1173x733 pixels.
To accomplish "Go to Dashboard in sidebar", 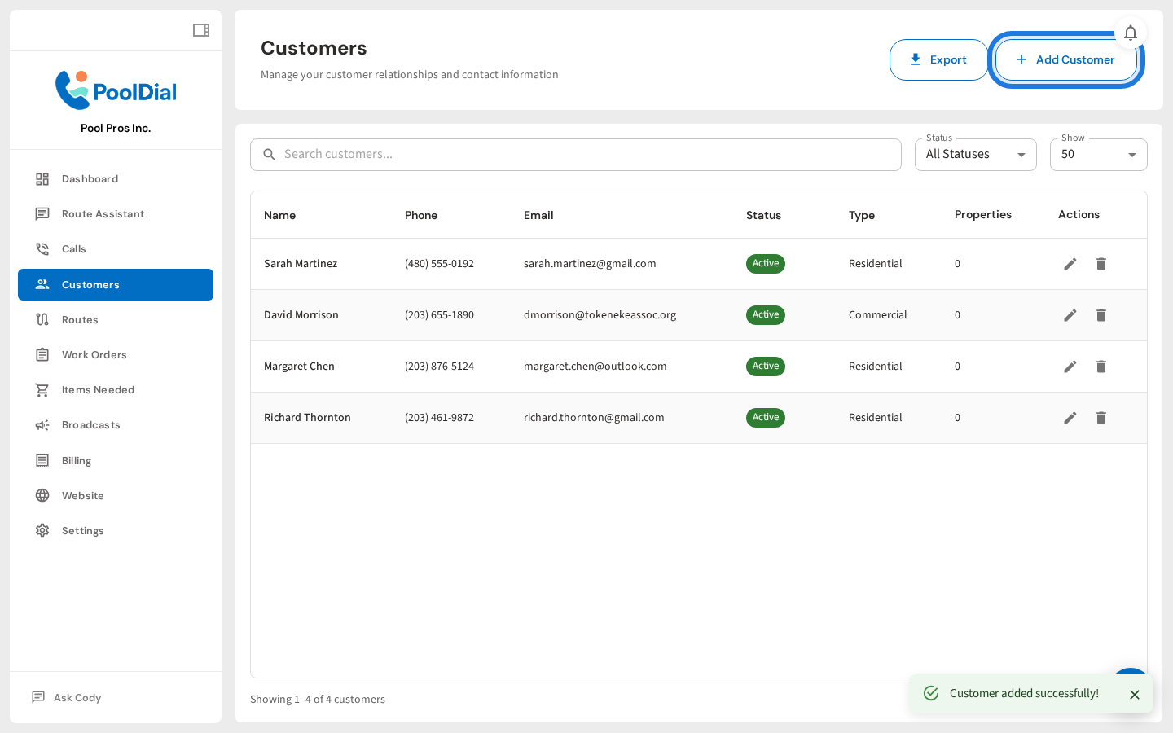I will tap(90, 179).
